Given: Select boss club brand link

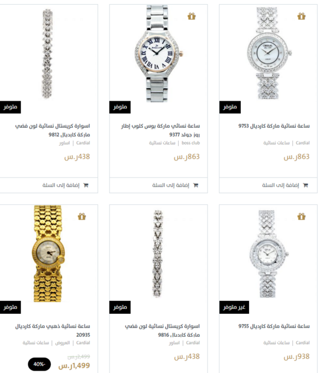Looking at the screenshot, I should click(x=190, y=143).
